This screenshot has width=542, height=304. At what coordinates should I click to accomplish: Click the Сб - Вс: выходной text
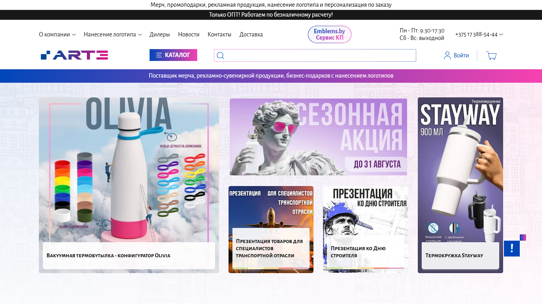[x=422, y=38]
